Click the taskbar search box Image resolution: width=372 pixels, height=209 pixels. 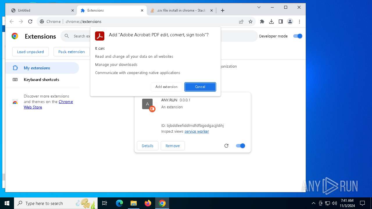(x=56, y=203)
